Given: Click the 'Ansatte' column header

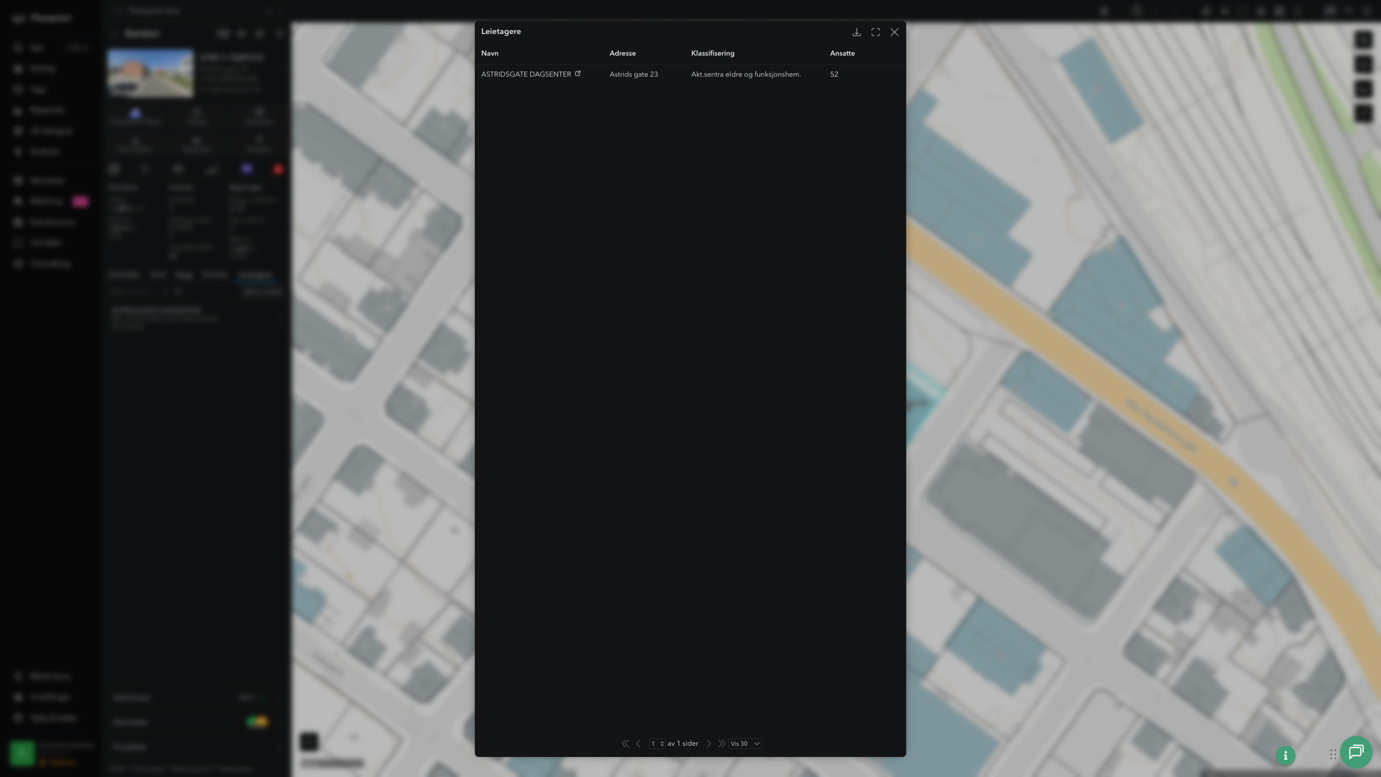Looking at the screenshot, I should click(842, 53).
